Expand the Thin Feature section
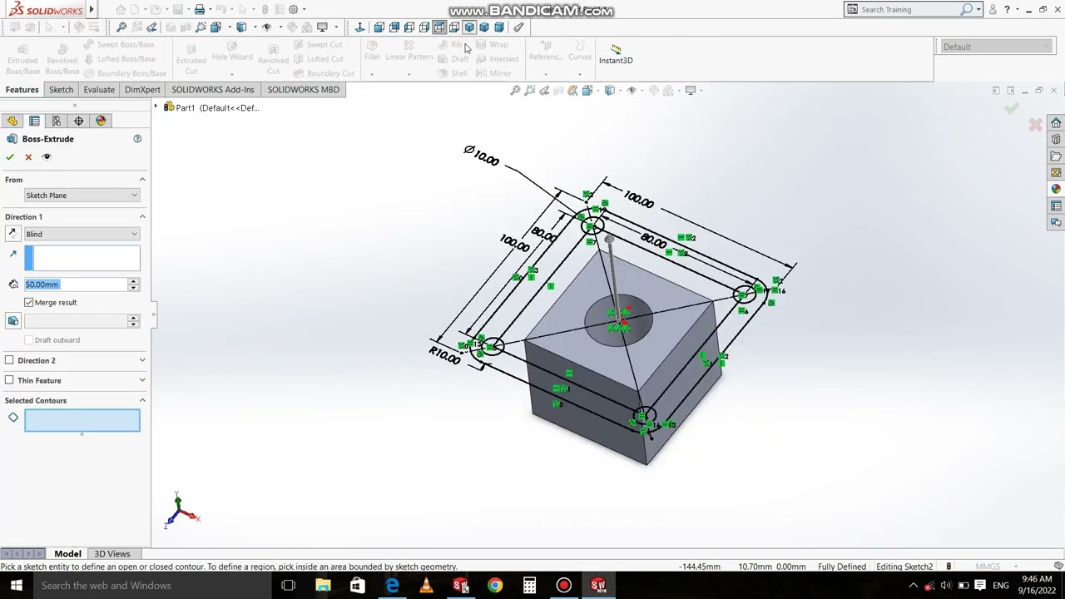Screen dimensions: 1065x599 [x=142, y=380]
